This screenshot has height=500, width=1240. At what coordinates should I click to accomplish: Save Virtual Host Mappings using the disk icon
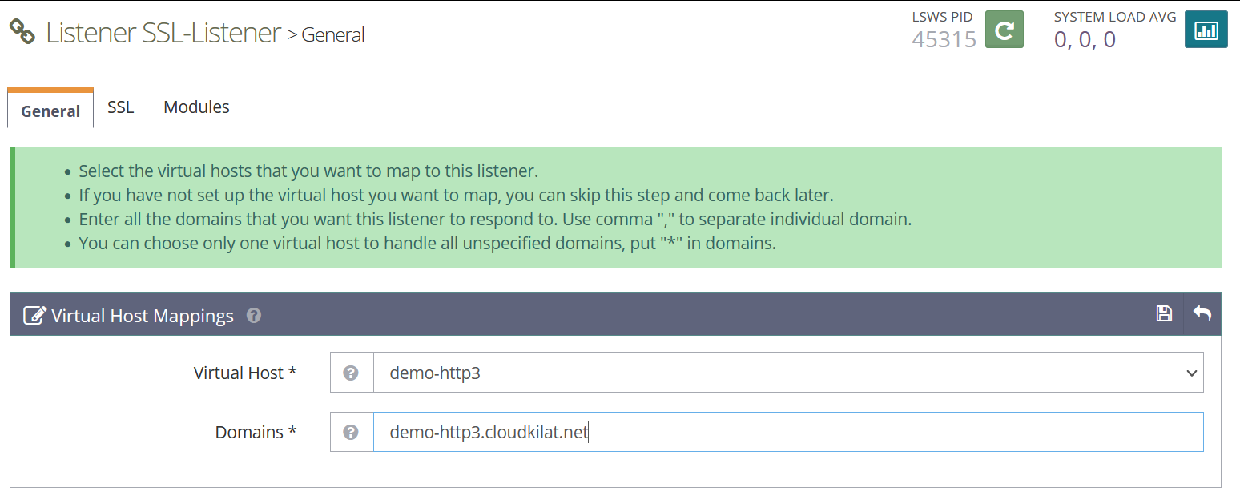[x=1163, y=314]
